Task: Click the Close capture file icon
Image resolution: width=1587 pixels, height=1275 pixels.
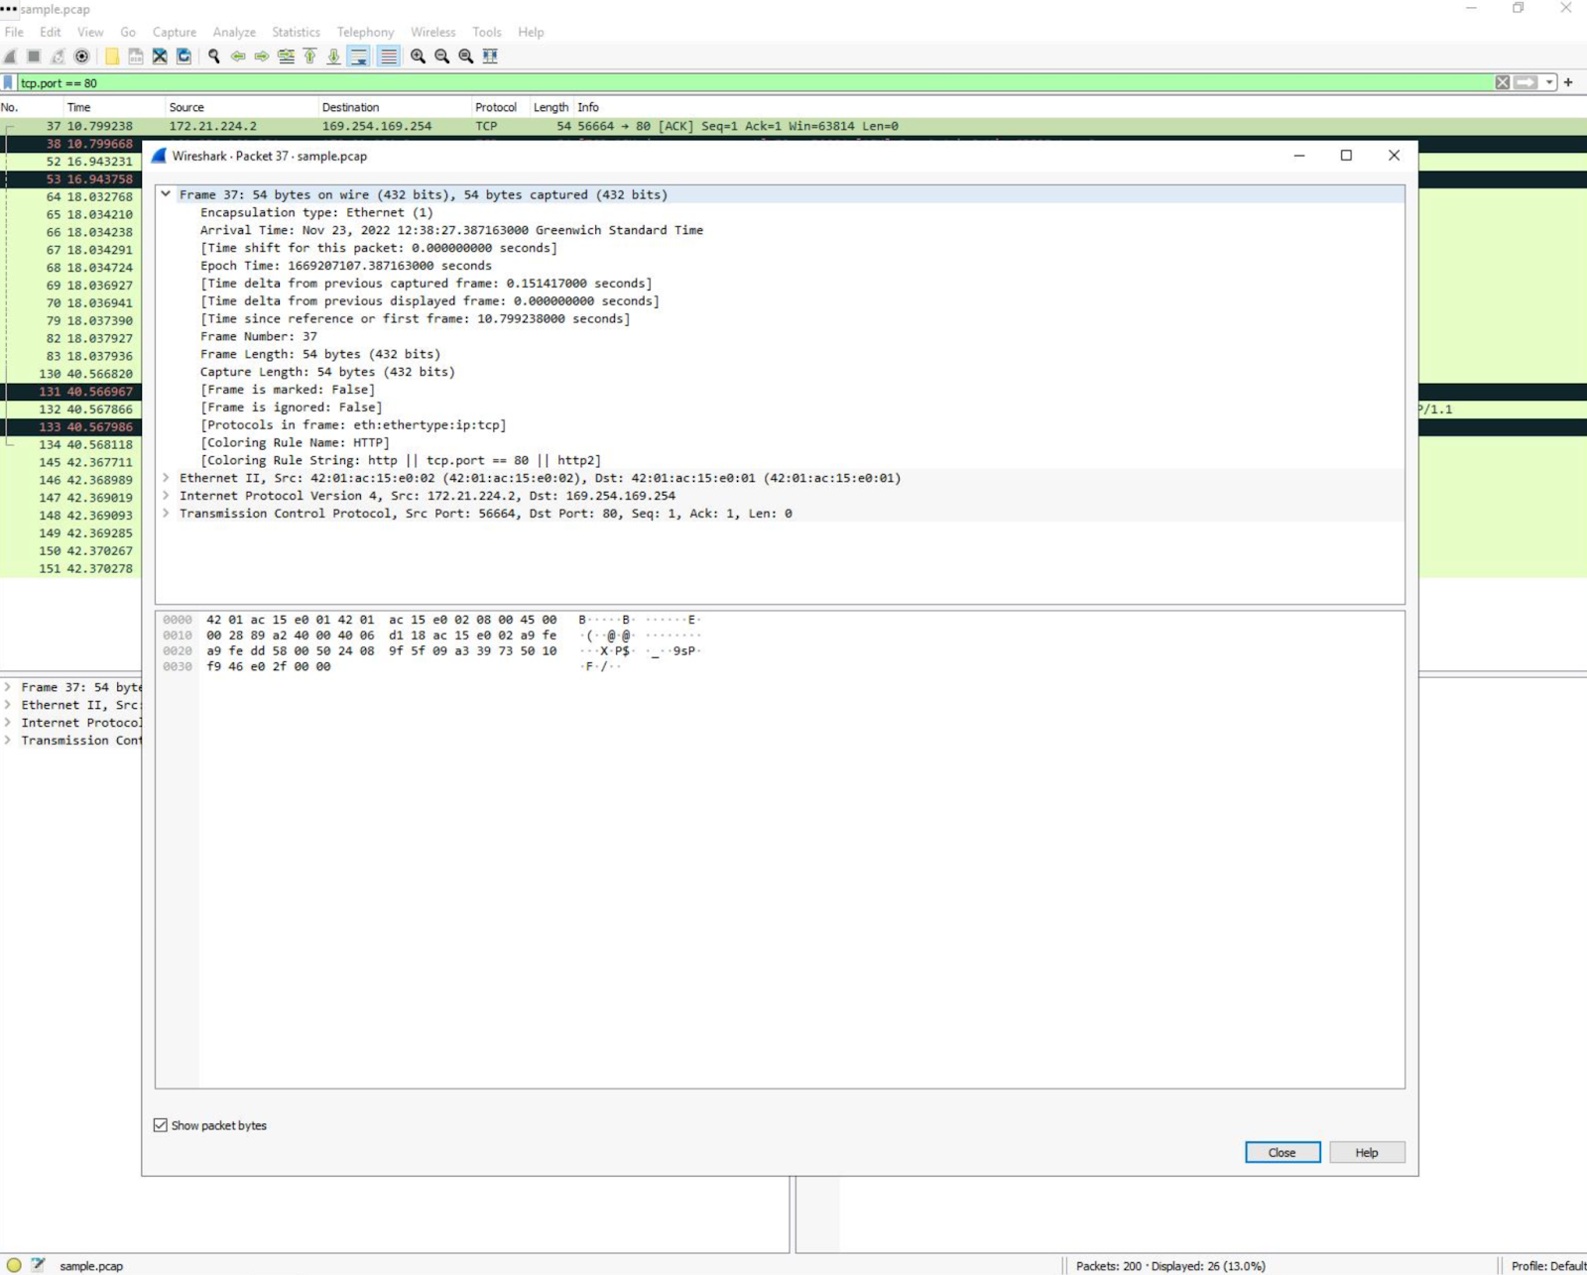Action: [x=160, y=57]
